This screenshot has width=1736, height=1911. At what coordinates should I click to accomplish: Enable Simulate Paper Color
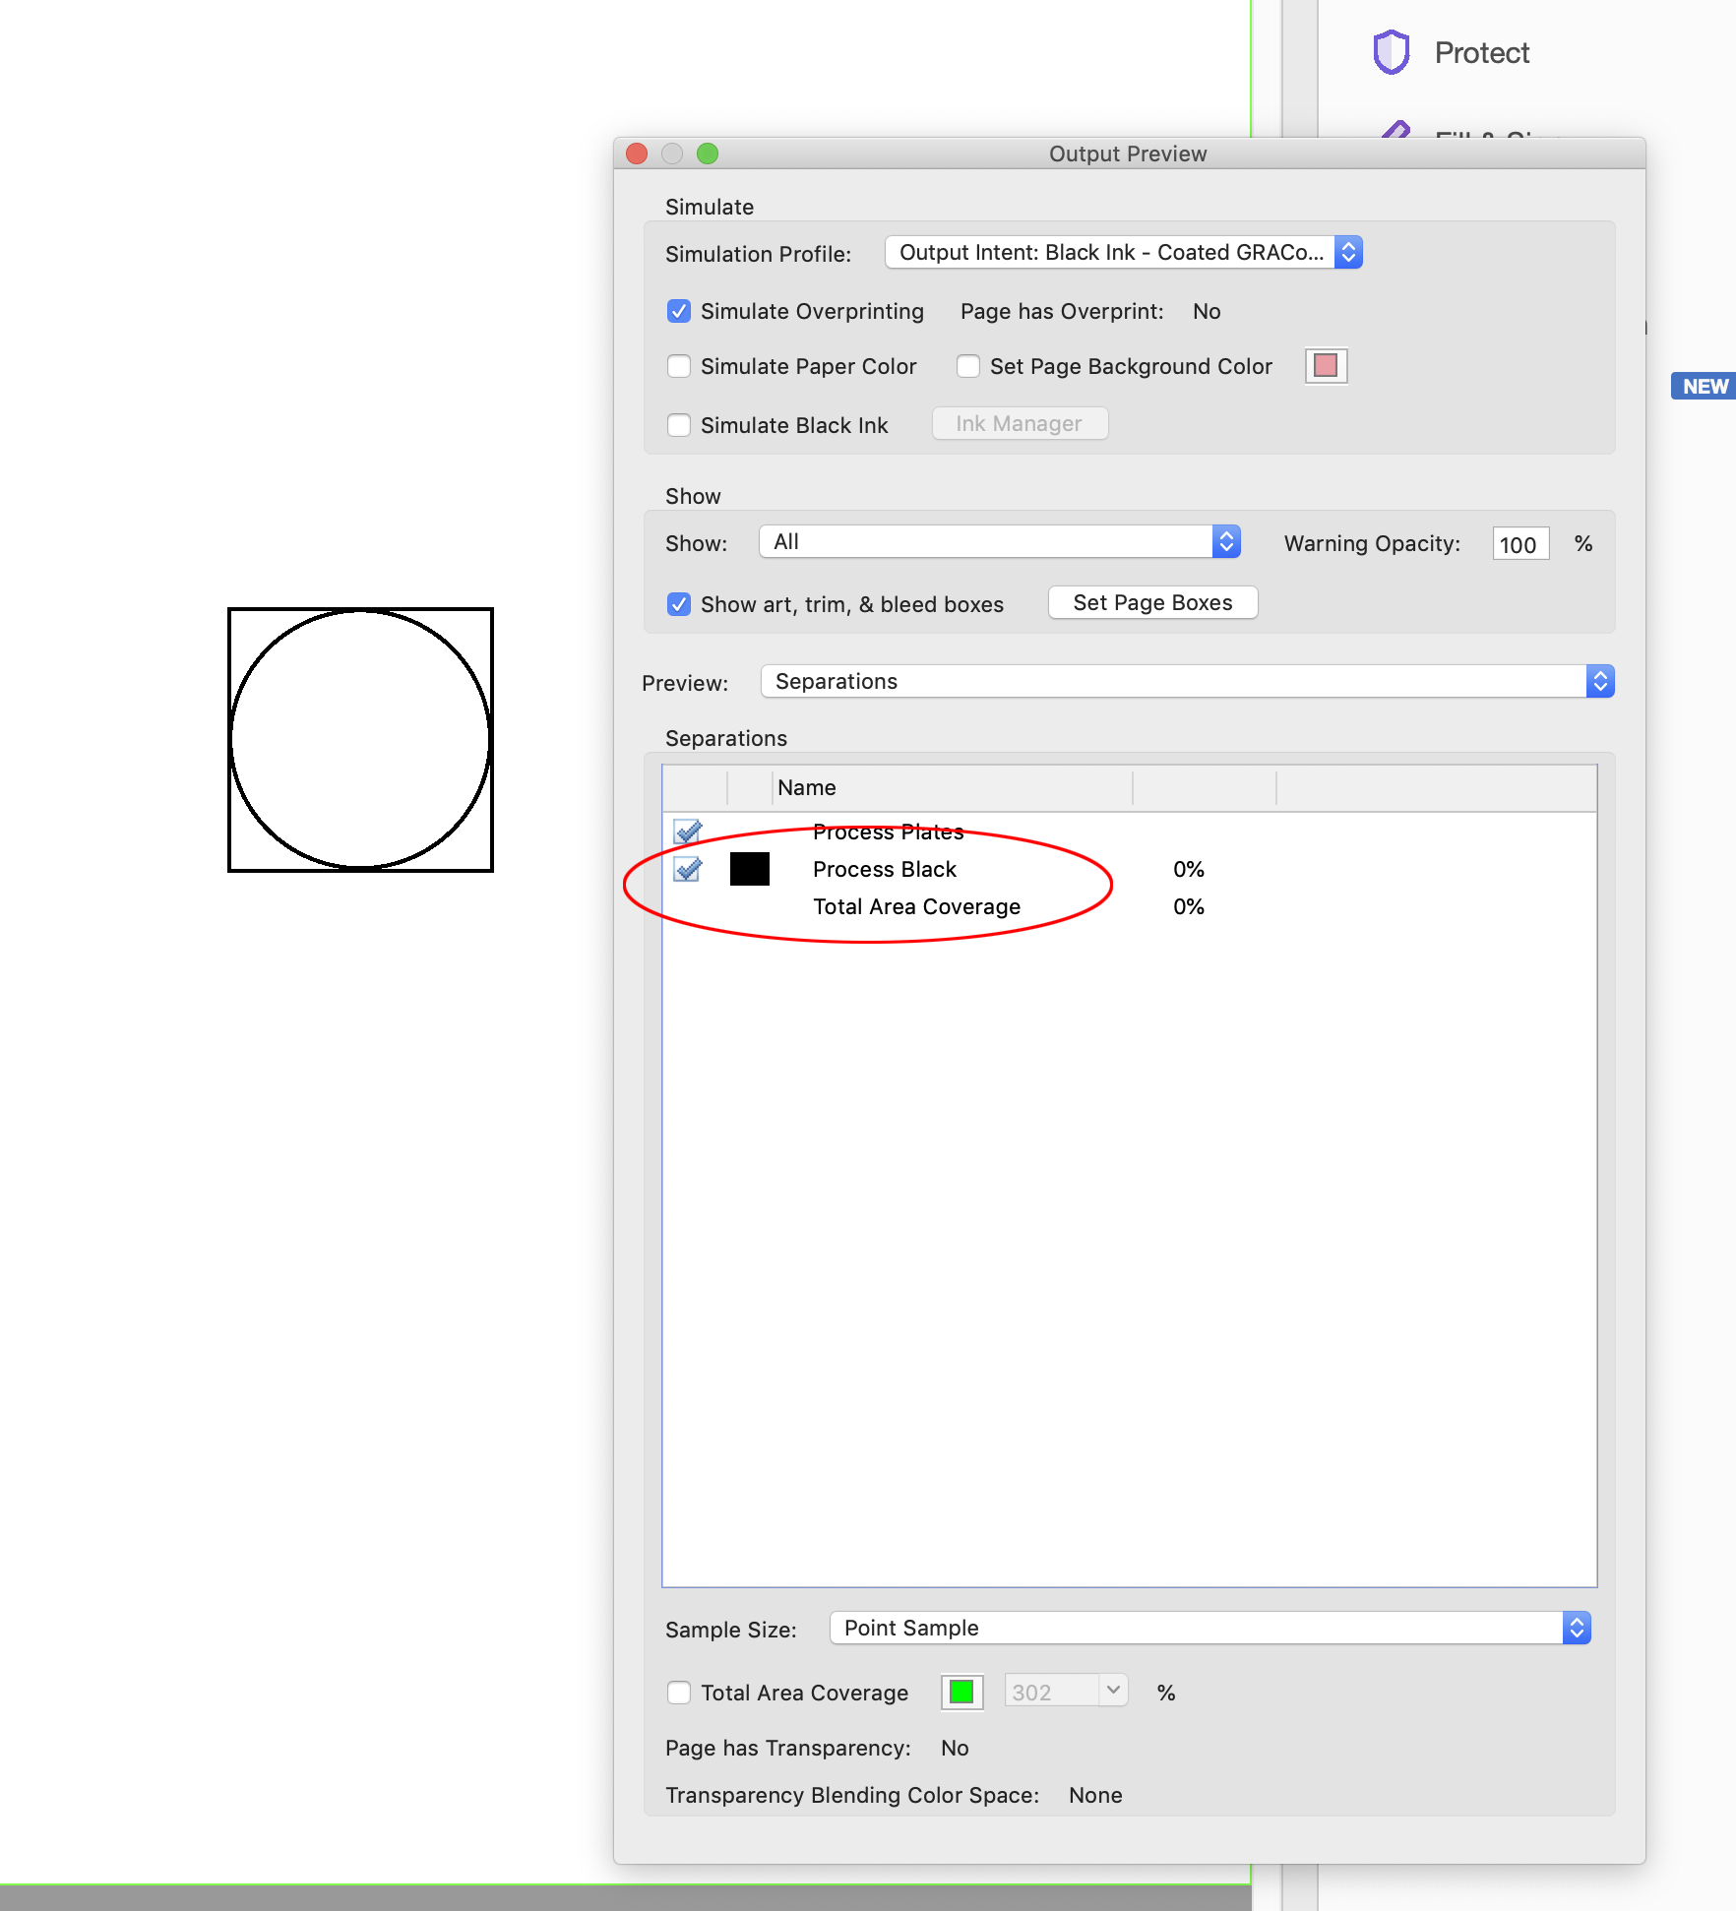pos(679,365)
